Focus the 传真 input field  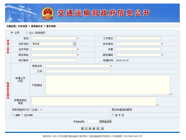coord(139,49)
